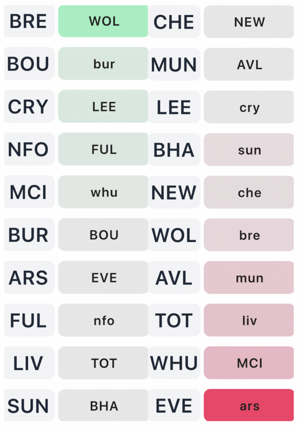Image resolution: width=299 pixels, height=426 pixels.
Task: Click the 'liv' fixture cell beside TOT
Action: tap(249, 320)
